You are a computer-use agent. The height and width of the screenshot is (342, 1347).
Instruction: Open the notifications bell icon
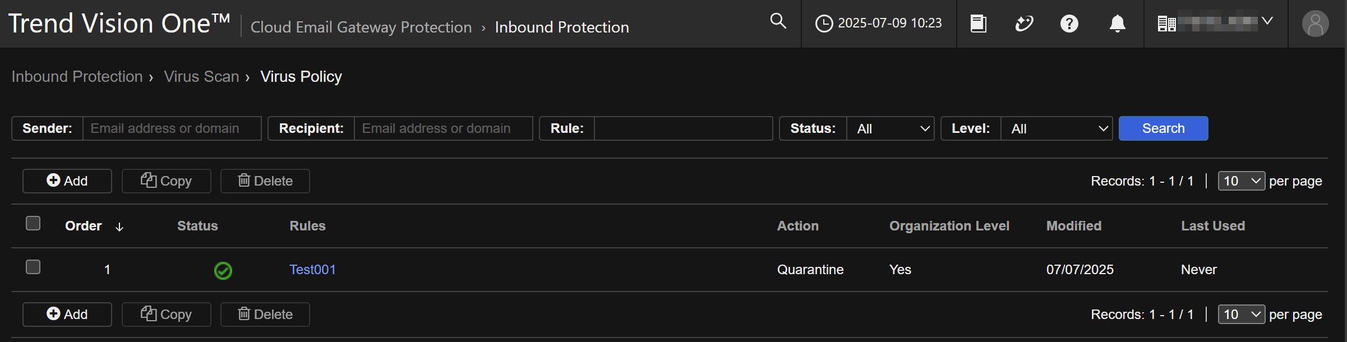[x=1117, y=24]
